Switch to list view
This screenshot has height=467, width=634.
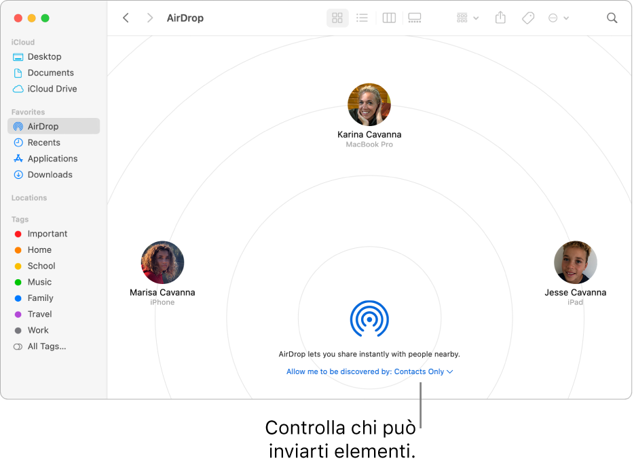pyautogui.click(x=362, y=18)
